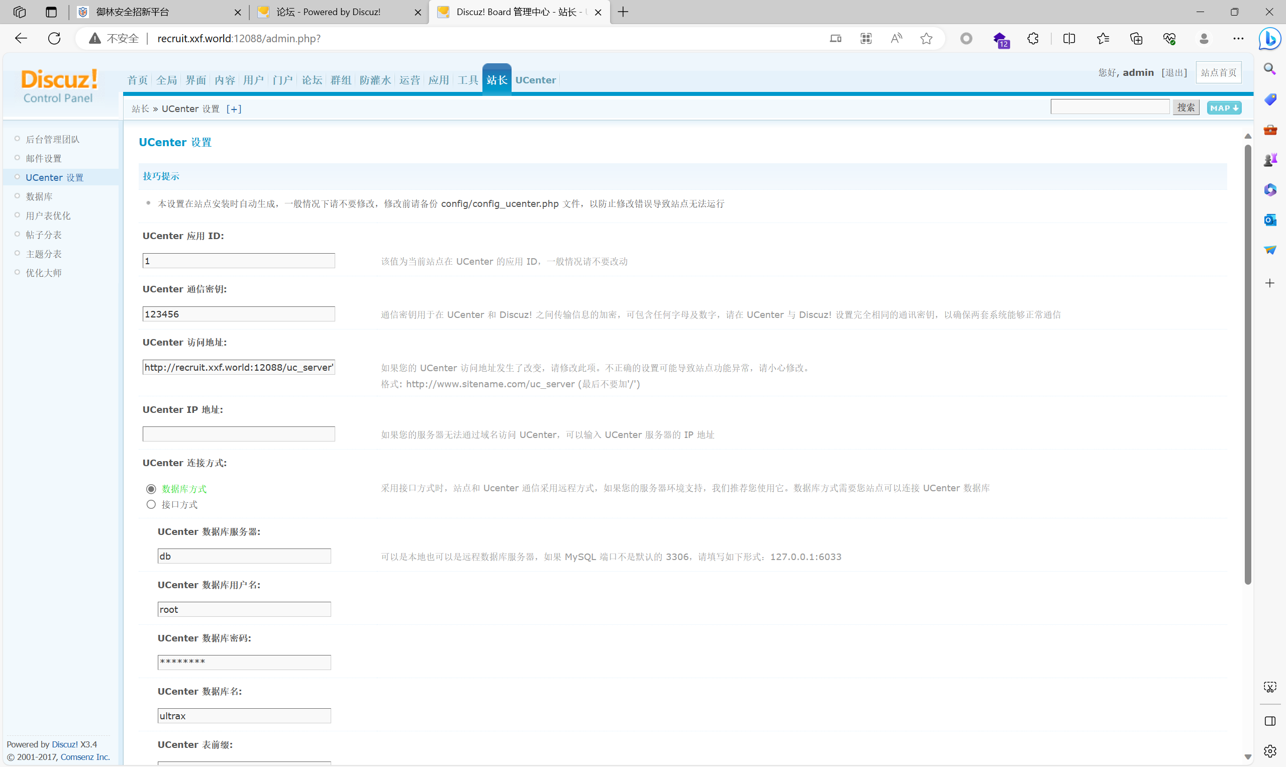Open the browser extensions puzzle icon
The height and width of the screenshot is (767, 1286).
pos(1033,38)
